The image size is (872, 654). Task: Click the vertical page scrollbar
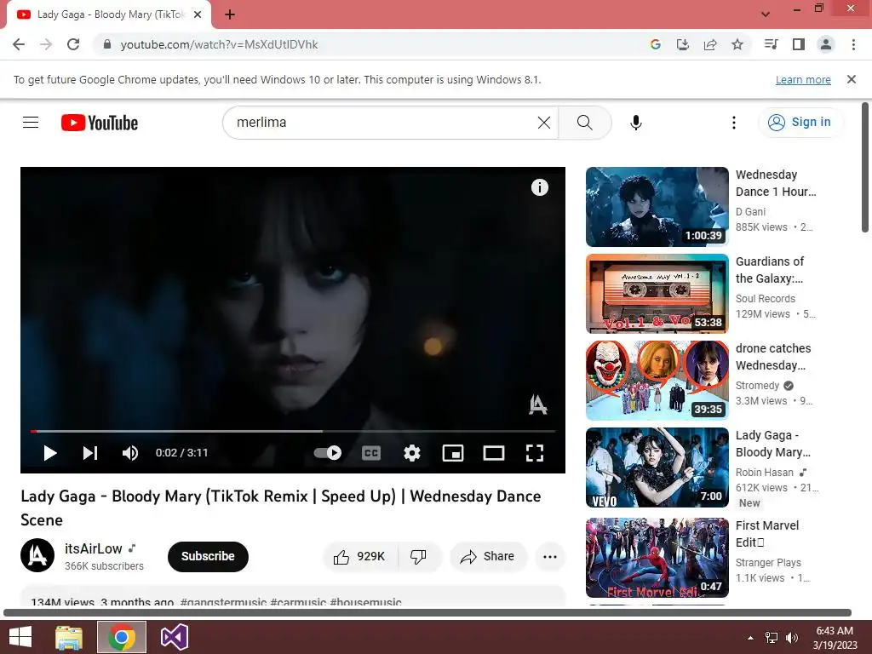pos(865,167)
